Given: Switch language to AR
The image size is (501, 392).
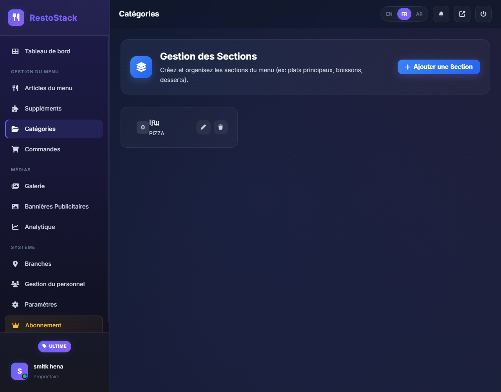Looking at the screenshot, I should (x=419, y=14).
